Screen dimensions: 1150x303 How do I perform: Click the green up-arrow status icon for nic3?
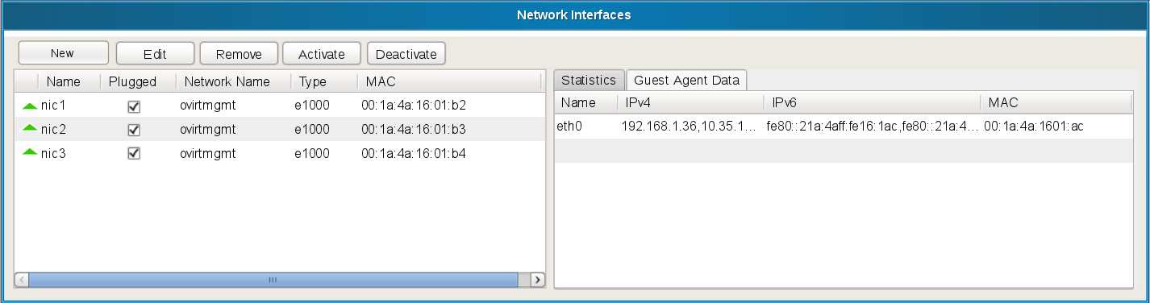coord(30,152)
